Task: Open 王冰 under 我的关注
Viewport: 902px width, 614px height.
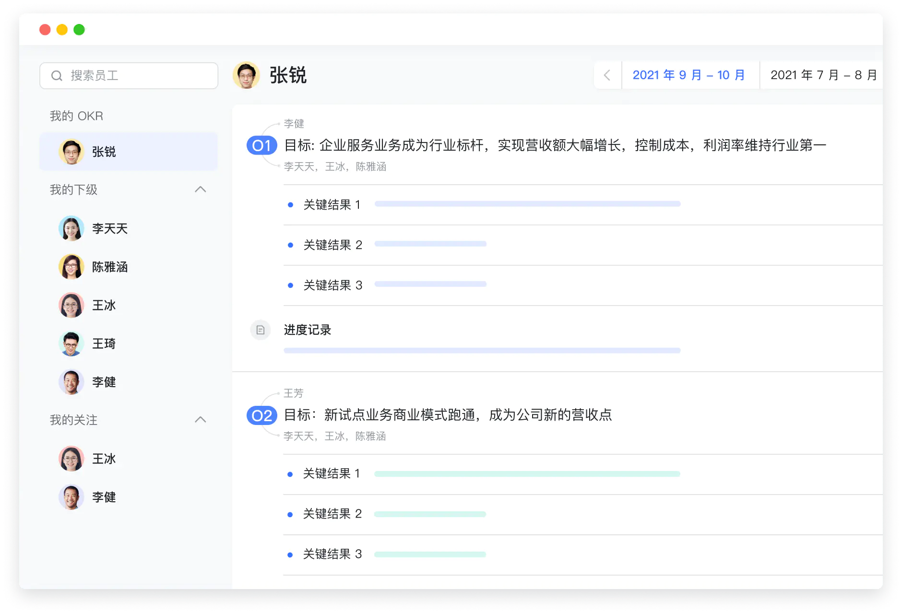Action: pos(71,459)
